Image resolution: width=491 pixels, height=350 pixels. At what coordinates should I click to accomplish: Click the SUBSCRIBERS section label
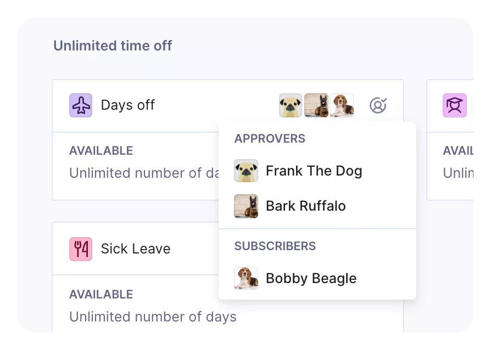[275, 246]
